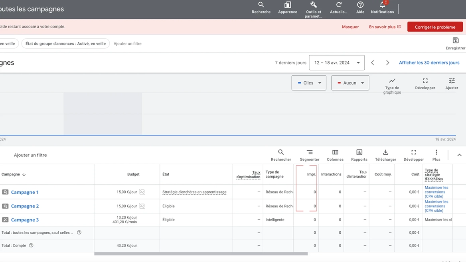Go to previous date period arrow
This screenshot has width=466, height=262.
[x=372, y=63]
